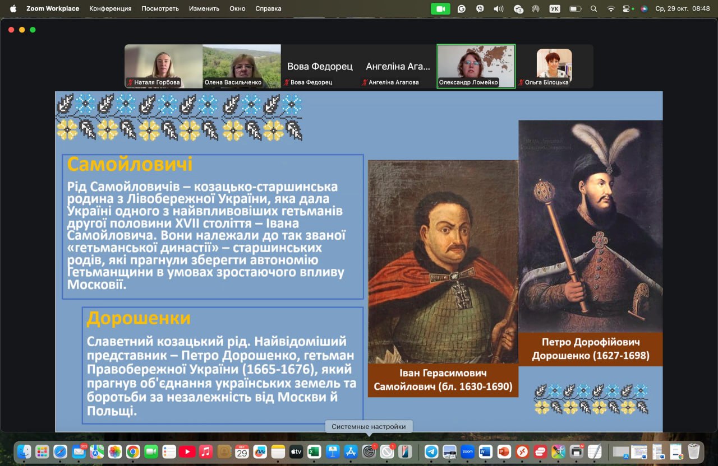Screen dimensions: 718x466
Task: Launch Telegram from the Dock
Action: [431, 451]
